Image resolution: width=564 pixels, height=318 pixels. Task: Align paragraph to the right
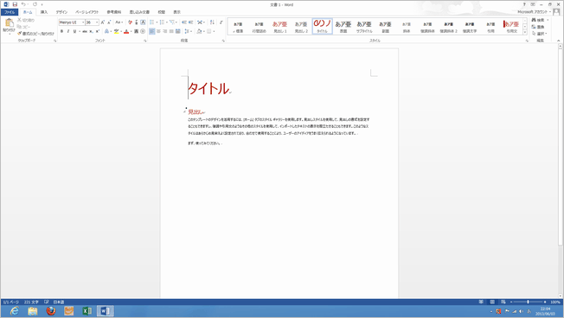pos(165,32)
